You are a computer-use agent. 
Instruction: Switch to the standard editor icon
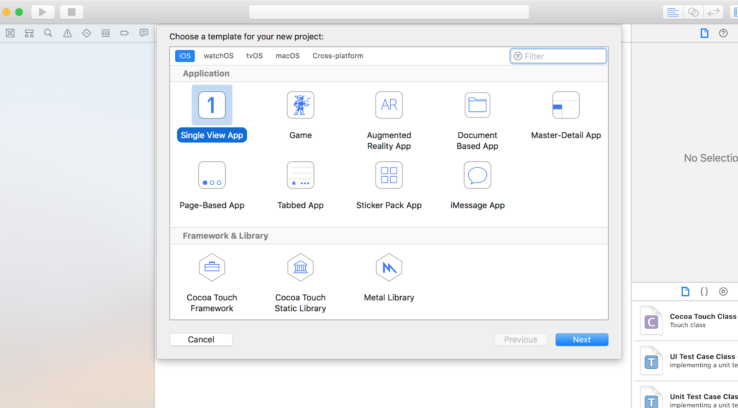coord(673,12)
